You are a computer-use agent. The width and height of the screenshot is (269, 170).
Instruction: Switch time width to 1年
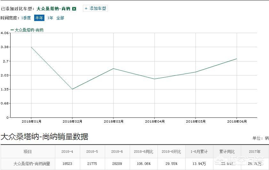tap(50, 18)
